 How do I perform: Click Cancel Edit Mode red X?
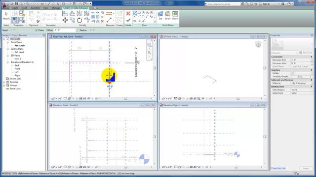(x=128, y=14)
